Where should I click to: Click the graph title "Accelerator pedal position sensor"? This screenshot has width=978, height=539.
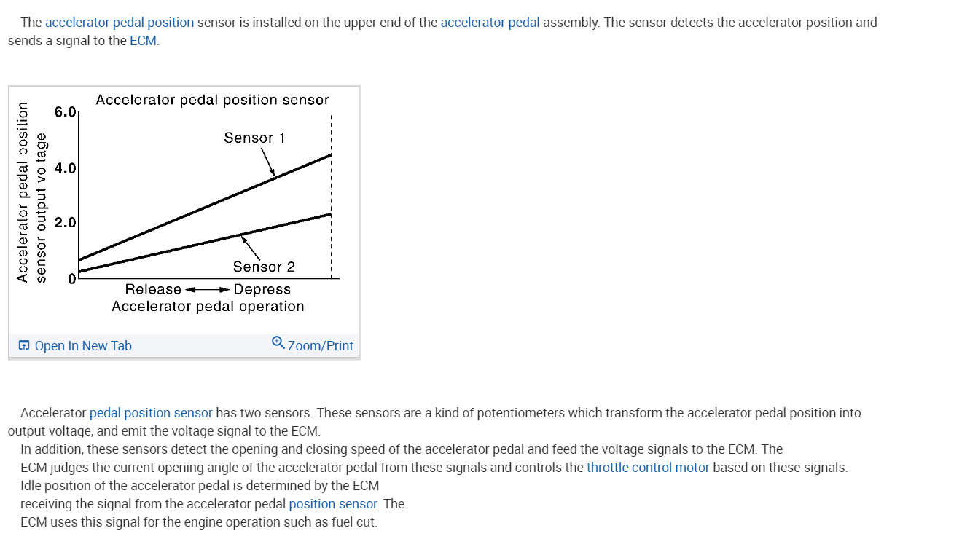[x=212, y=100]
